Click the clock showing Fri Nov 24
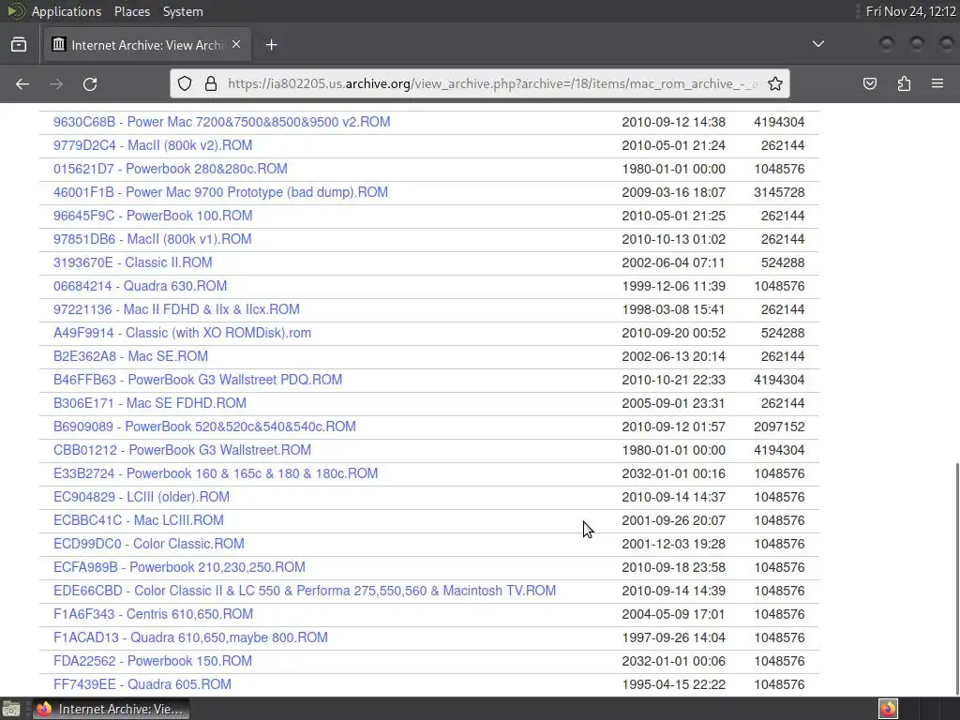The width and height of the screenshot is (960, 720). pos(911,11)
